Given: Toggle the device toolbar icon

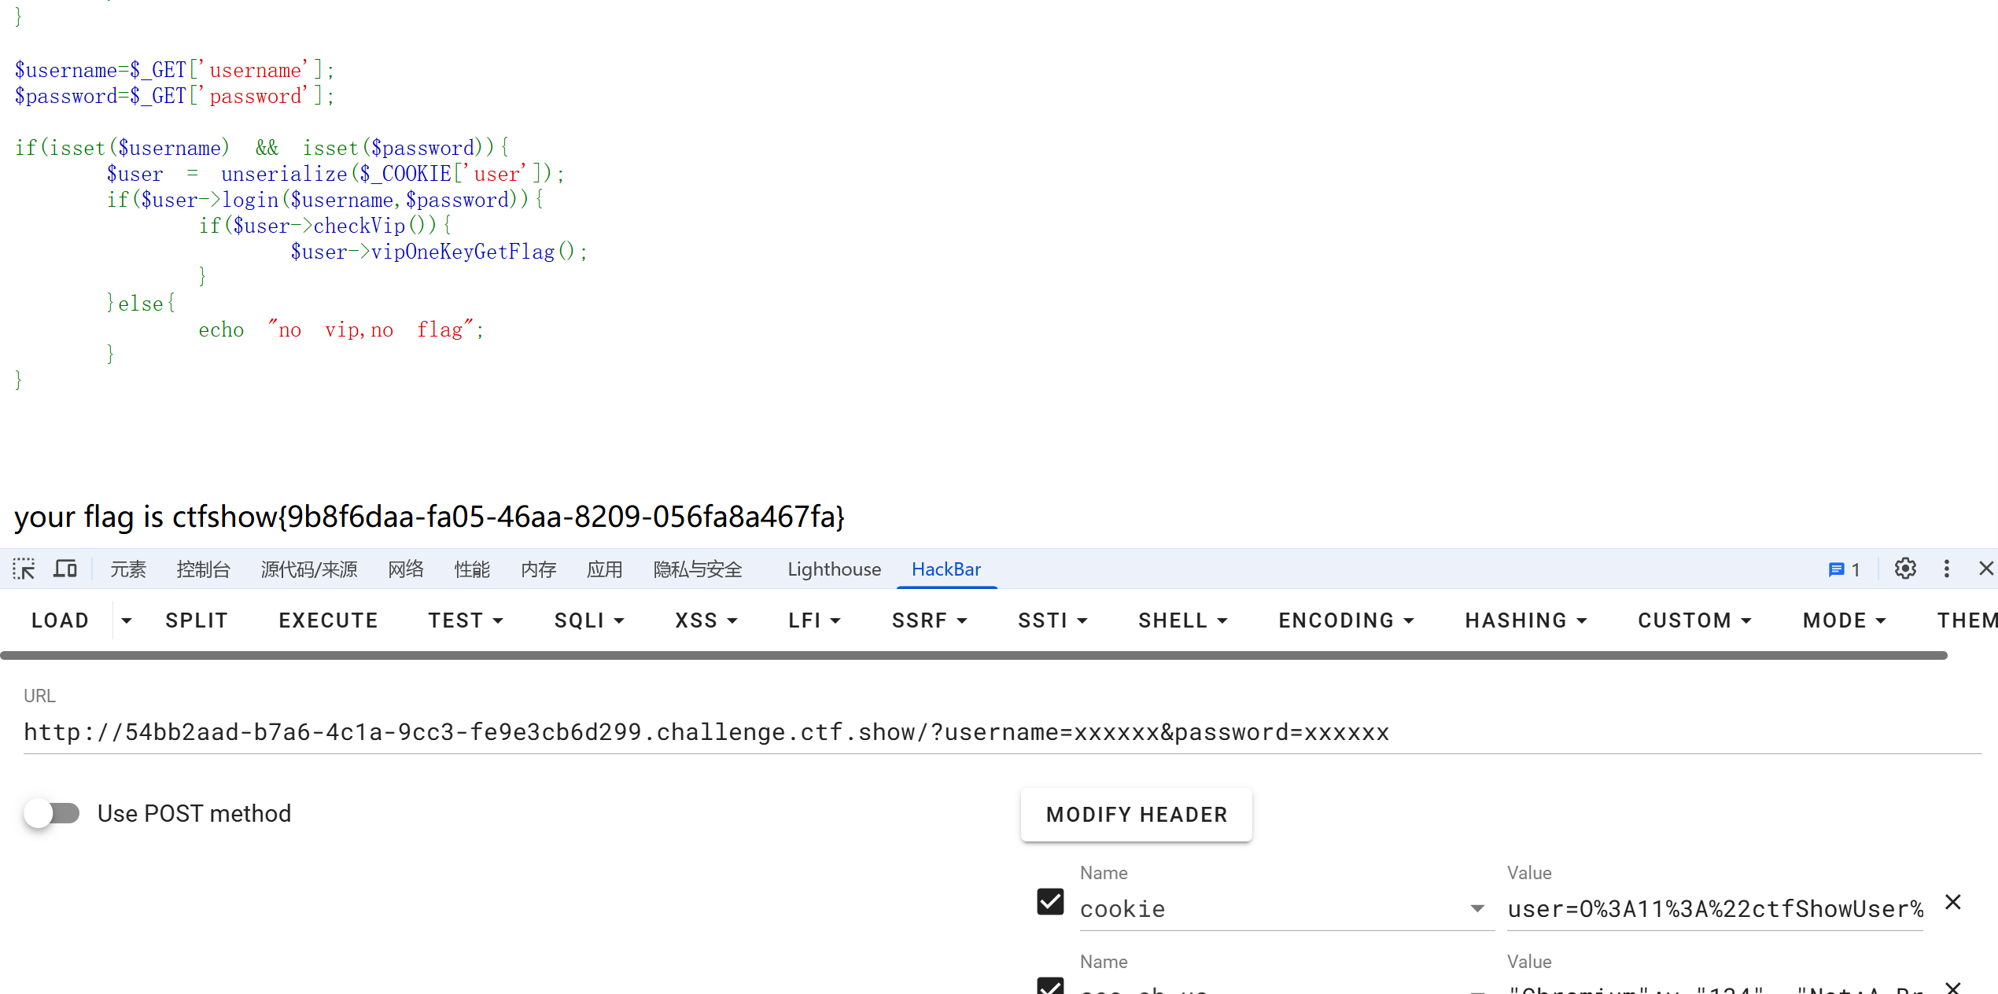Looking at the screenshot, I should point(65,569).
